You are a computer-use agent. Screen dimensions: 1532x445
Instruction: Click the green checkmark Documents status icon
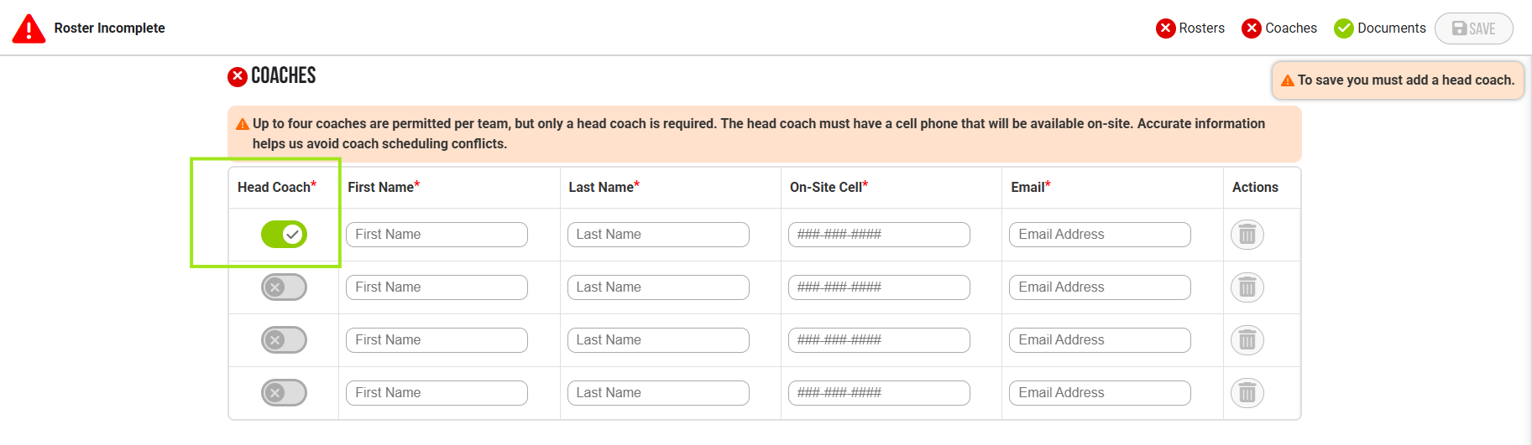[x=1344, y=28]
